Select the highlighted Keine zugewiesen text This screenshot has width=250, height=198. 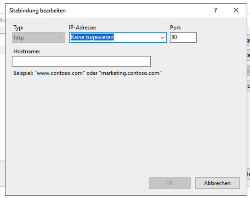[x=92, y=37]
